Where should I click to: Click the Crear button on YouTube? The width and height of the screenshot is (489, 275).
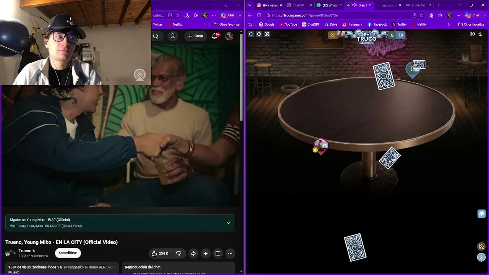[x=195, y=36]
